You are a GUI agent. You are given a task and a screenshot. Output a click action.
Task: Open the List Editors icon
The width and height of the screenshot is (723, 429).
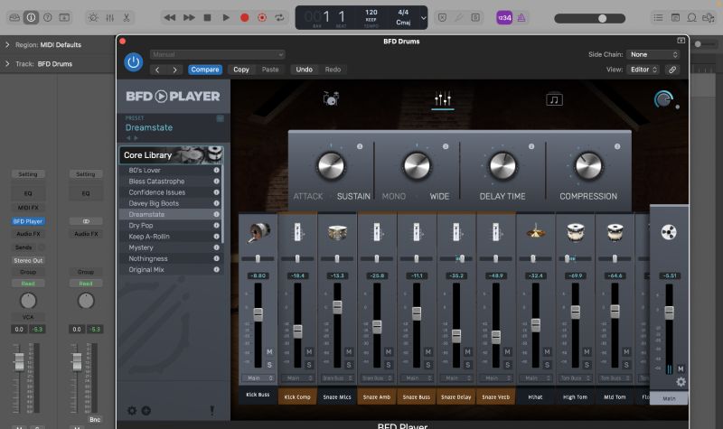659,17
